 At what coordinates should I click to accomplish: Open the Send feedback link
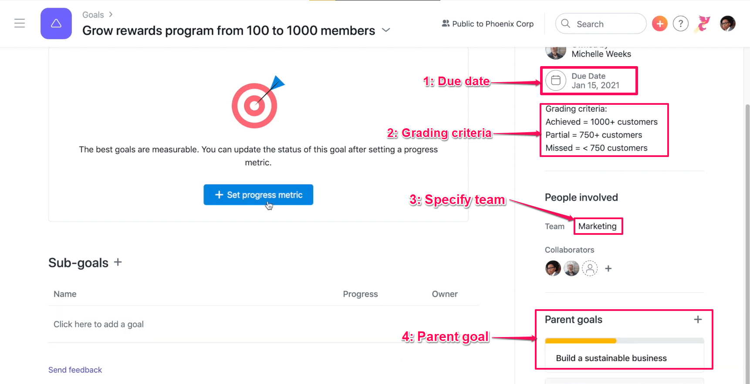point(75,370)
